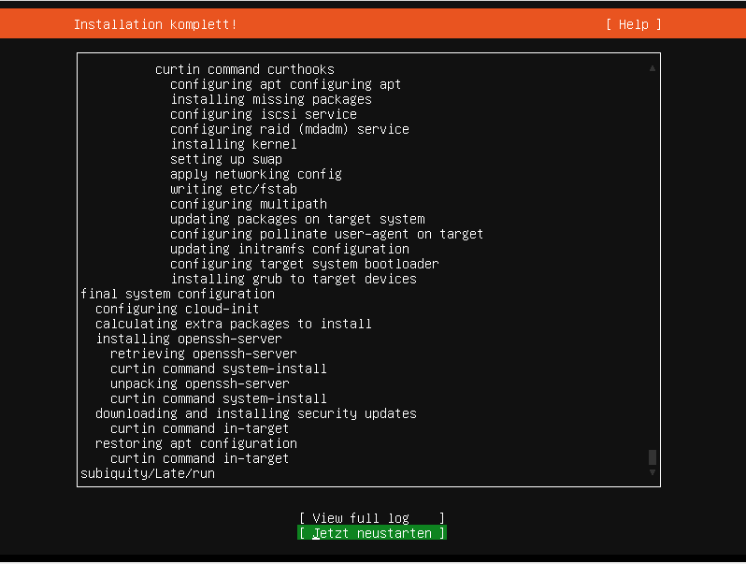Click the 'Installation komplett!' header title

[155, 24]
